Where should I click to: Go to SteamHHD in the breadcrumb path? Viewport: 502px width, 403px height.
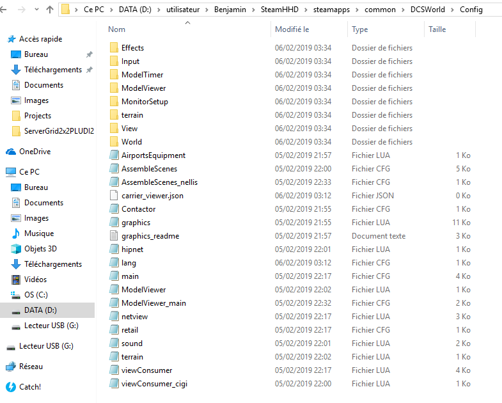tap(279, 10)
